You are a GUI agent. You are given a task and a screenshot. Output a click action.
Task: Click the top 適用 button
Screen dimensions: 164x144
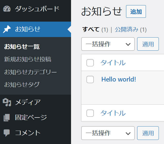[148, 44]
